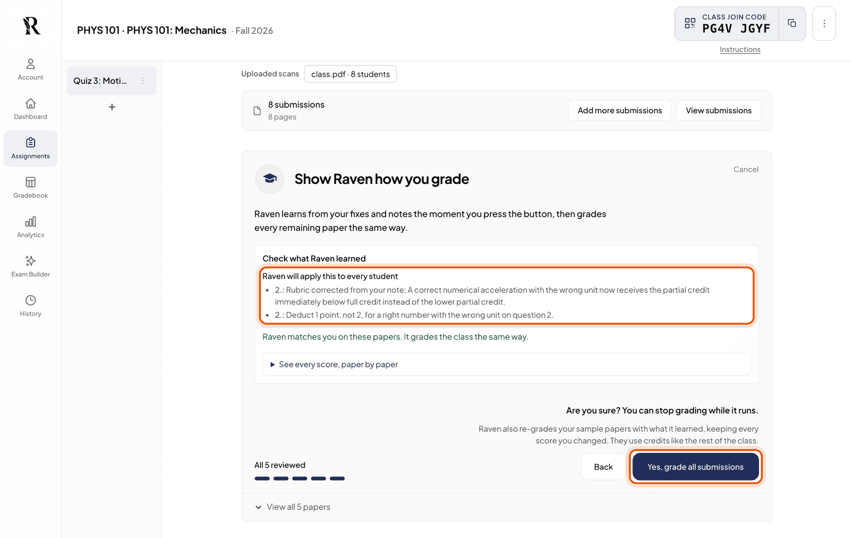Cancel the grading setup
This screenshot has height=538, width=851.
point(746,169)
